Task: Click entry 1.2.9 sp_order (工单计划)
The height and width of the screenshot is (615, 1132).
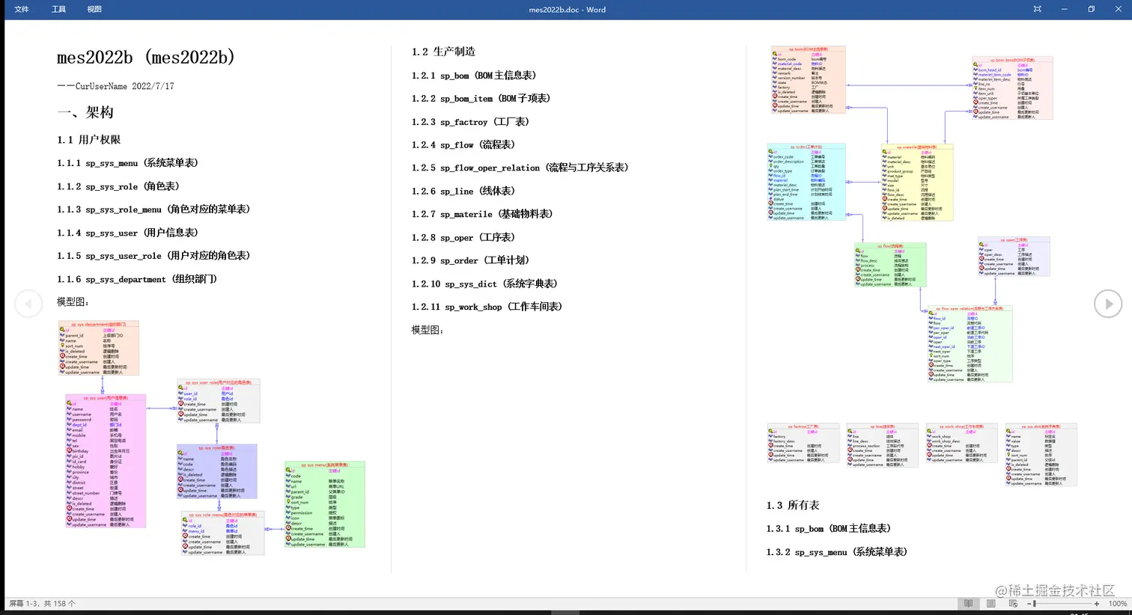Action: tap(470, 260)
